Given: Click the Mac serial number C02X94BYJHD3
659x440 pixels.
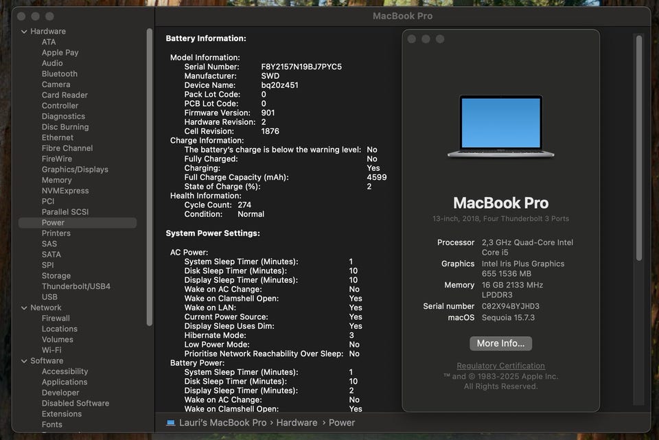Looking at the screenshot, I should [x=510, y=306].
